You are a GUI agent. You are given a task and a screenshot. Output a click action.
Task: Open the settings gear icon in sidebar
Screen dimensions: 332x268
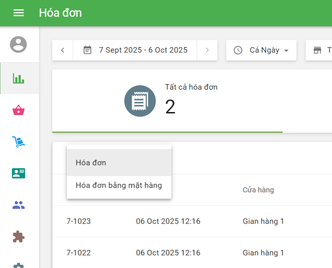(19, 265)
